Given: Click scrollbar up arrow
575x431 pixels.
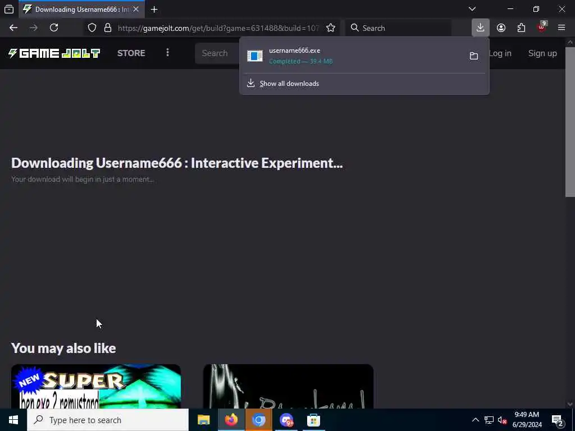Looking at the screenshot, I should [x=570, y=42].
